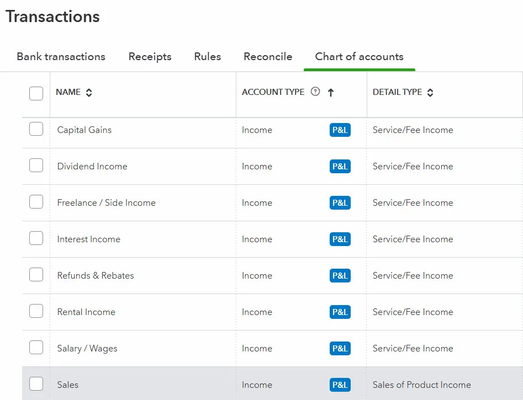Screen dimensions: 523x400
Task: Tick the select-all checkbox in the header
Action: coord(36,93)
